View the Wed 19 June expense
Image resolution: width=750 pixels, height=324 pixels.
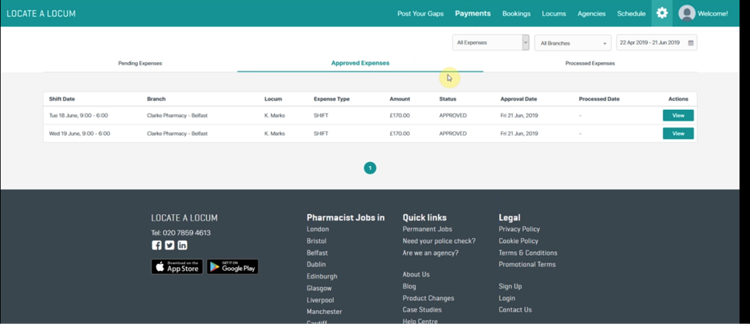coord(678,134)
